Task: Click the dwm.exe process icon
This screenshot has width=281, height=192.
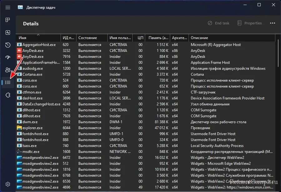Action: point(19,122)
